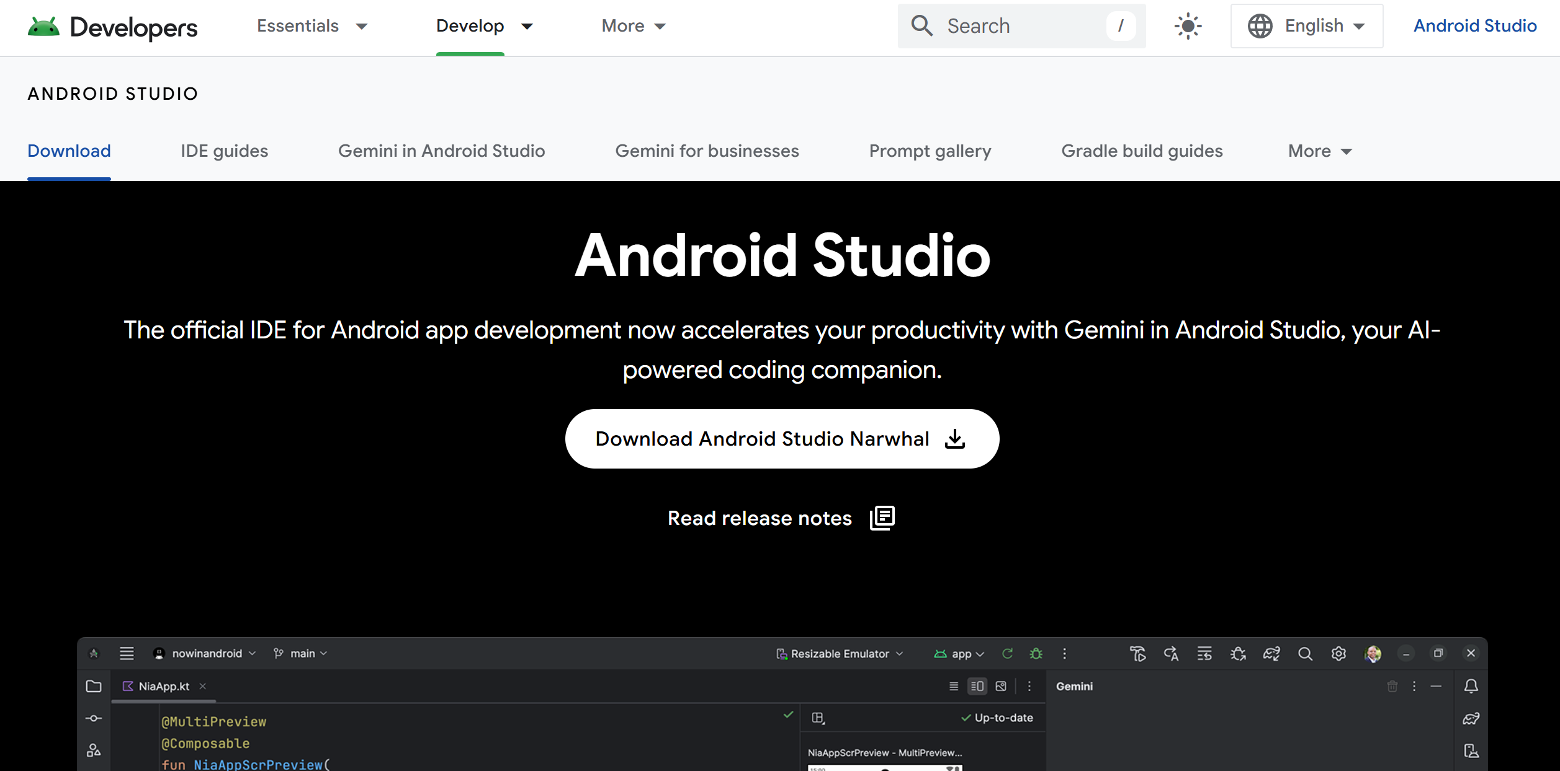Click the debug bug icon in IDE toolbar
This screenshot has height=771, width=1560.
click(1036, 654)
